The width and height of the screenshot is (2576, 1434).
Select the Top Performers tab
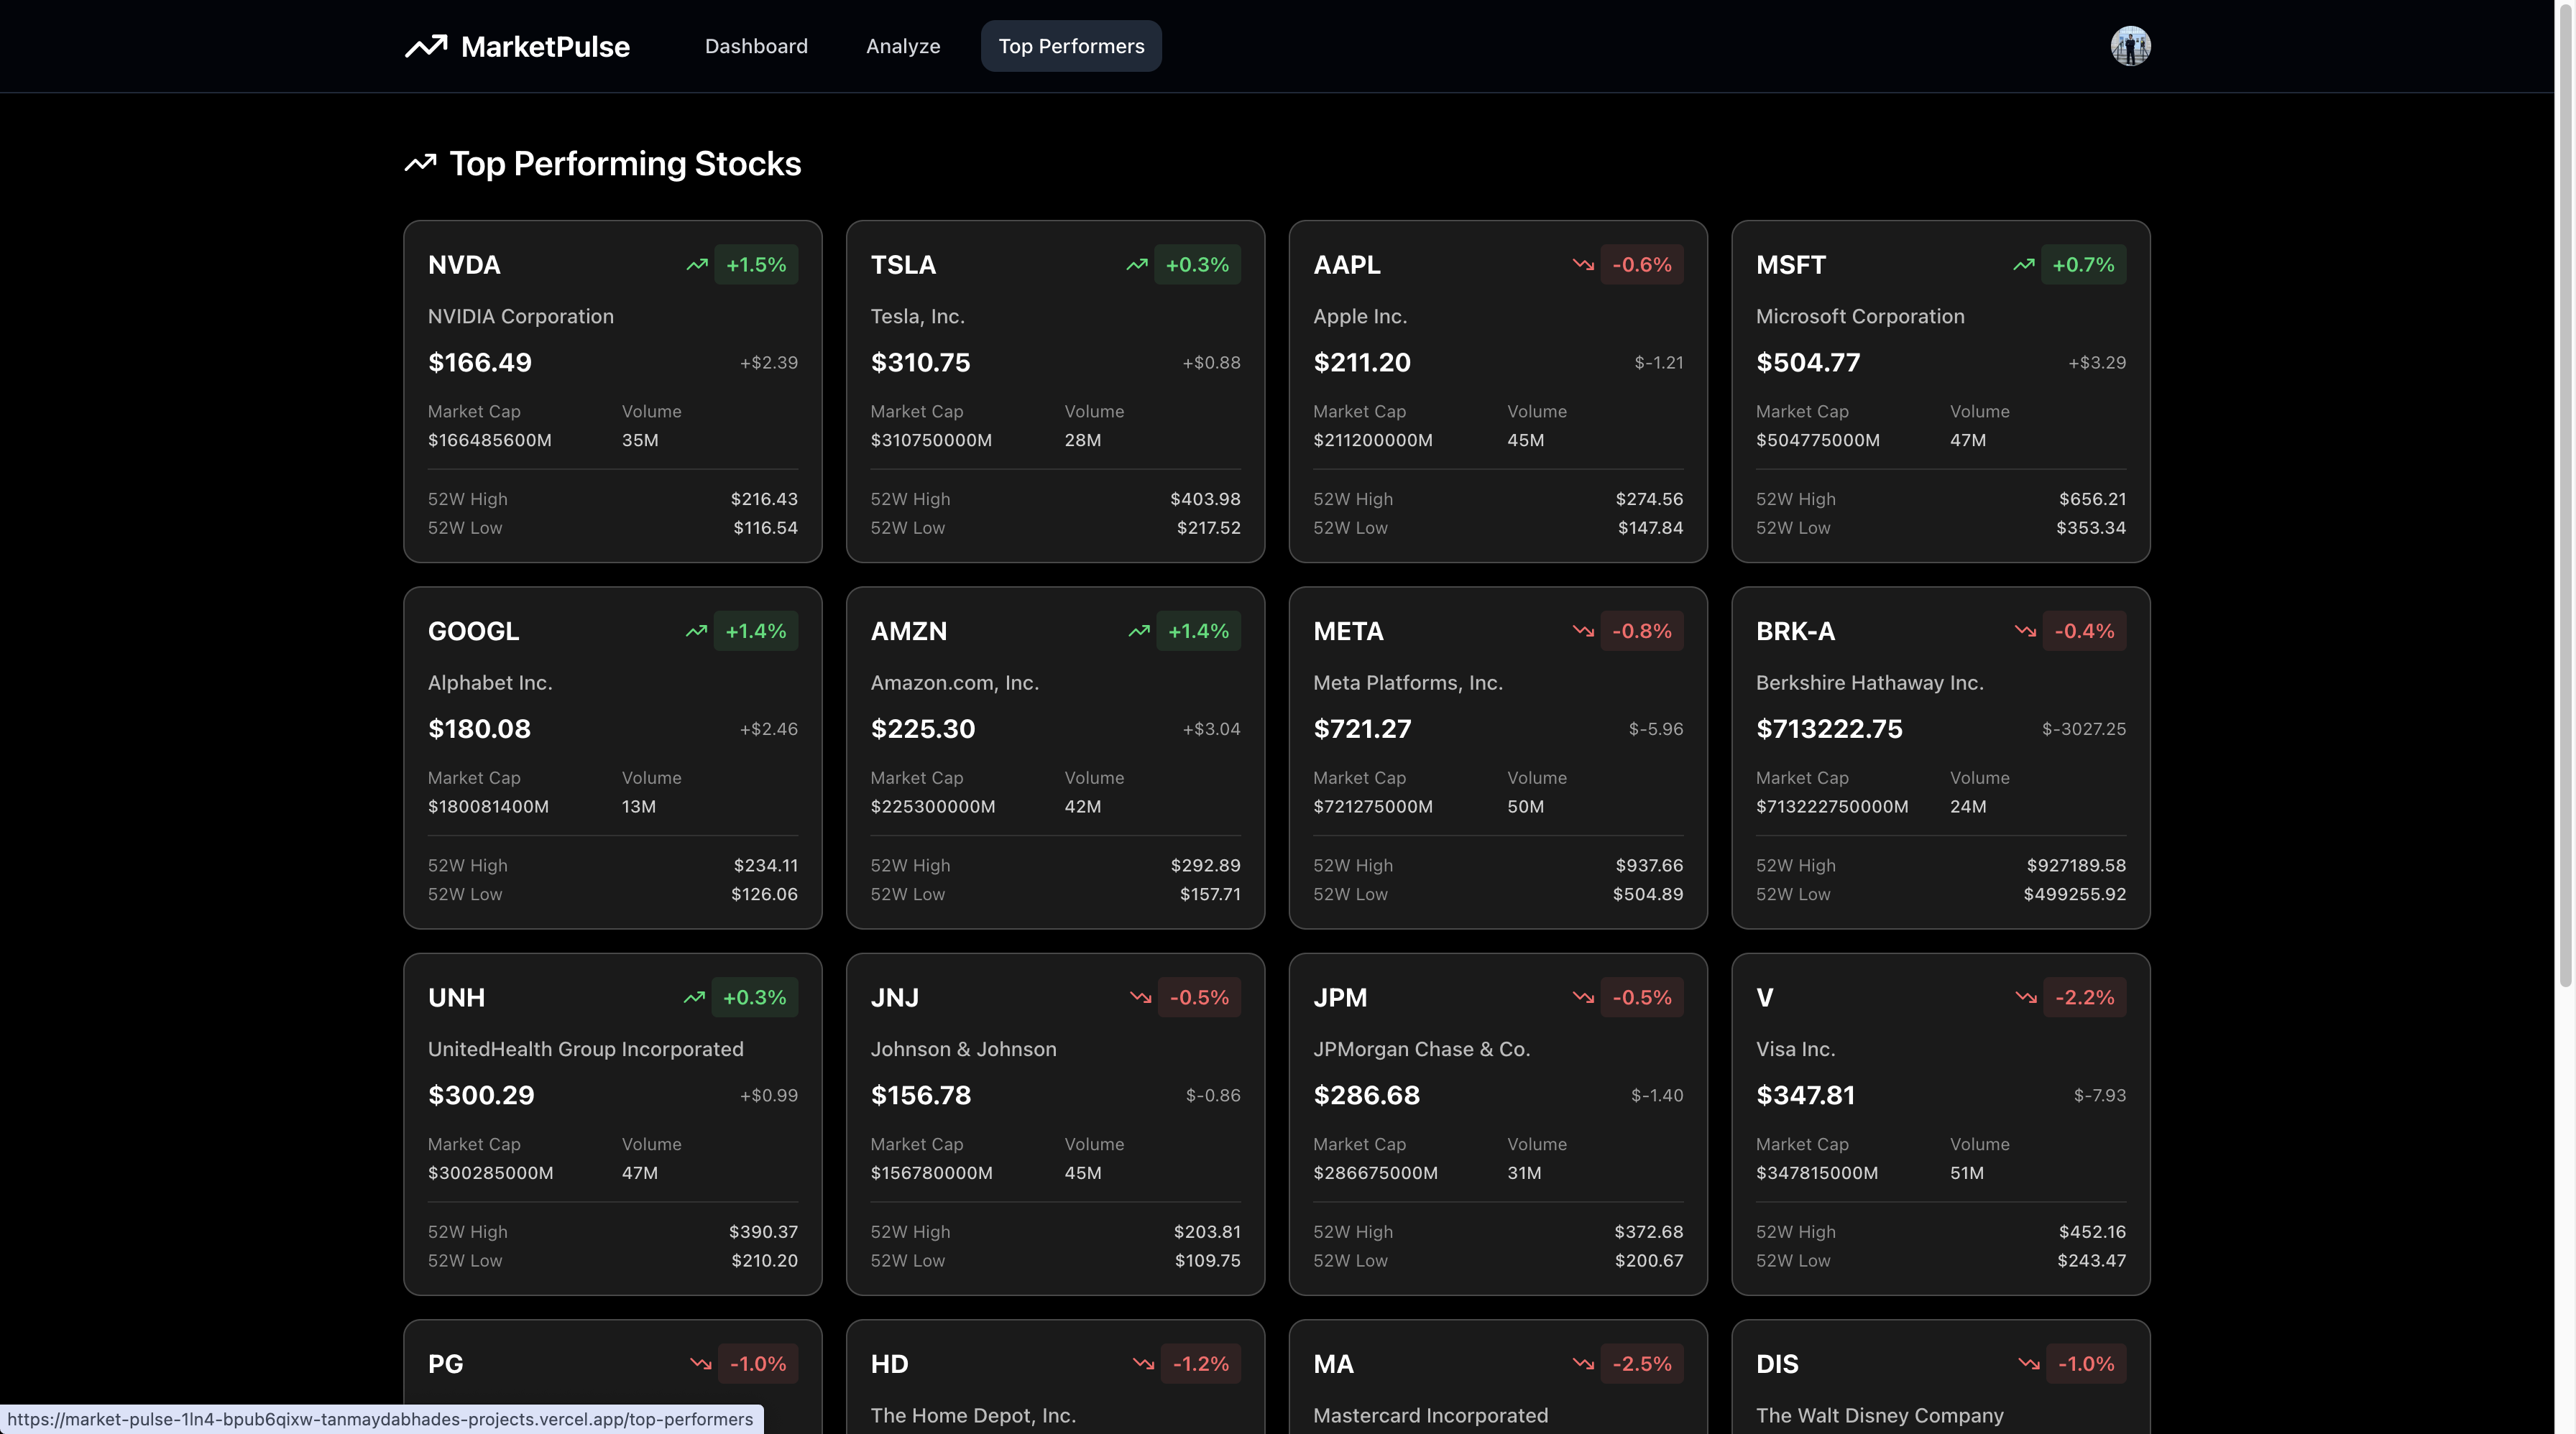tap(1071, 46)
